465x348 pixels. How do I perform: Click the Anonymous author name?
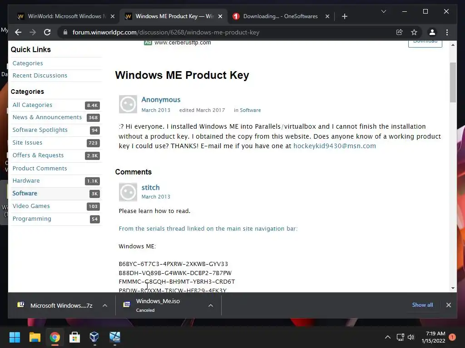pos(161,100)
